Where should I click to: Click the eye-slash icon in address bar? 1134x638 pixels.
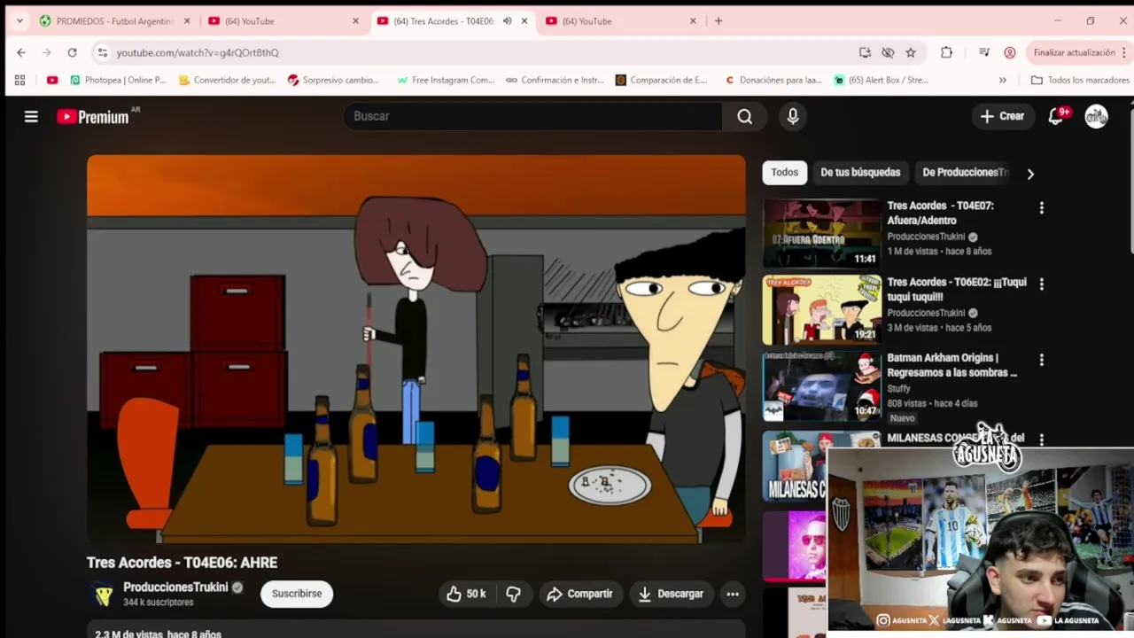pos(888,52)
